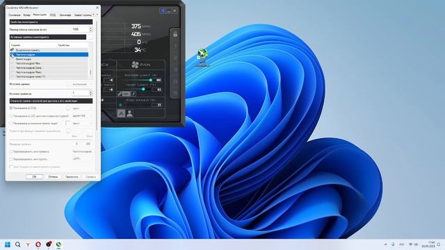Image resolution: width=445 pixels, height=250 pixels.
Task: Open the MSI Afterburner desktop shortcut
Action: 202,58
